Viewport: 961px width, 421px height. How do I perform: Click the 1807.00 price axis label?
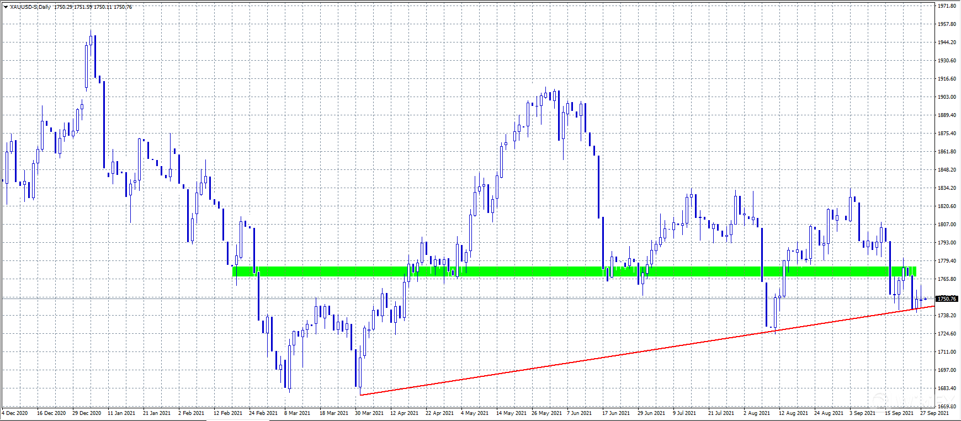pyautogui.click(x=947, y=225)
